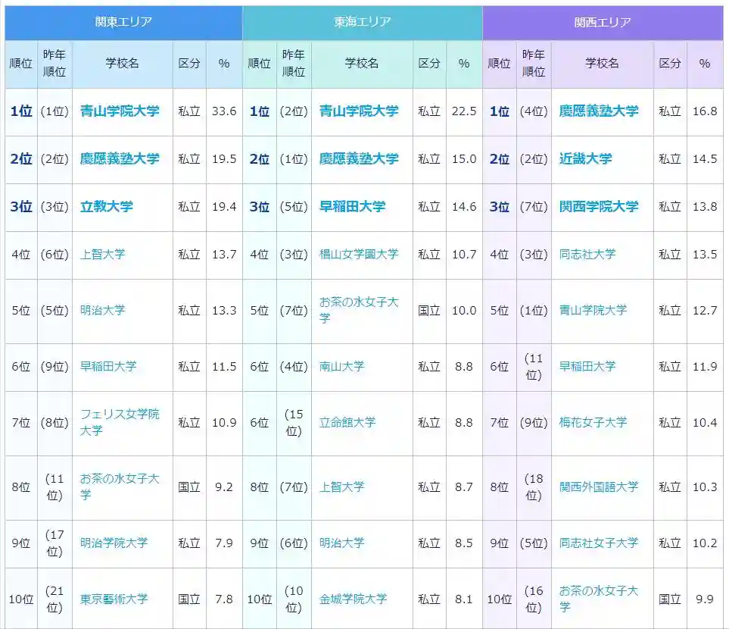Click the 東海エリア header

coord(363,22)
